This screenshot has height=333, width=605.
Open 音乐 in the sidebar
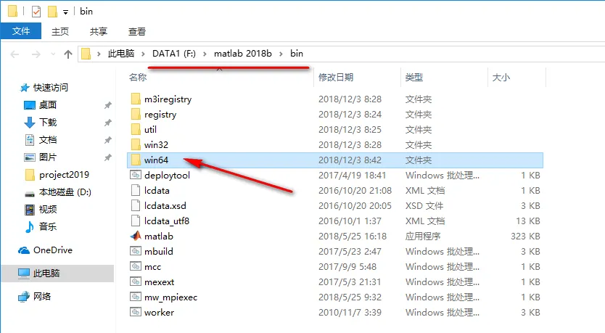pos(48,226)
